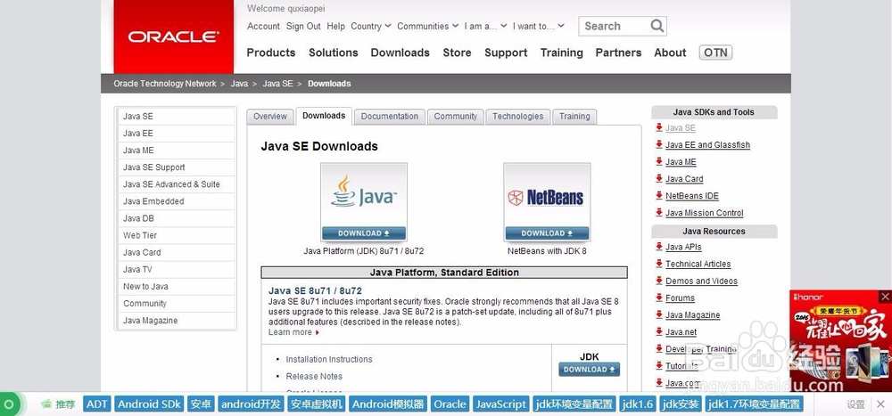Click the OTN button

pos(715,53)
